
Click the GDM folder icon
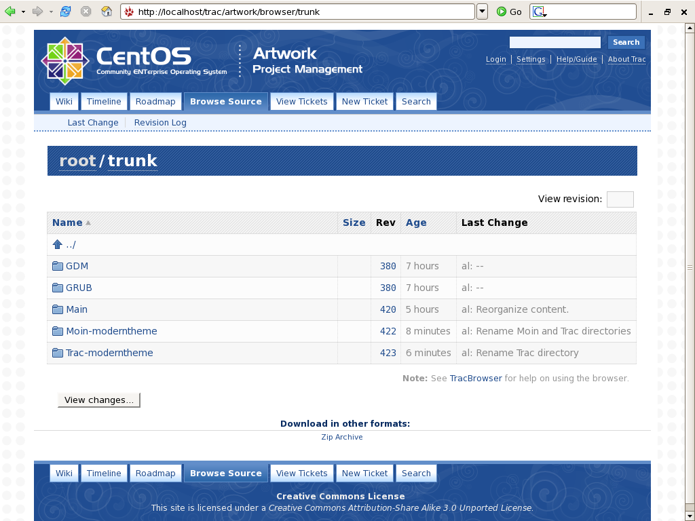(58, 266)
